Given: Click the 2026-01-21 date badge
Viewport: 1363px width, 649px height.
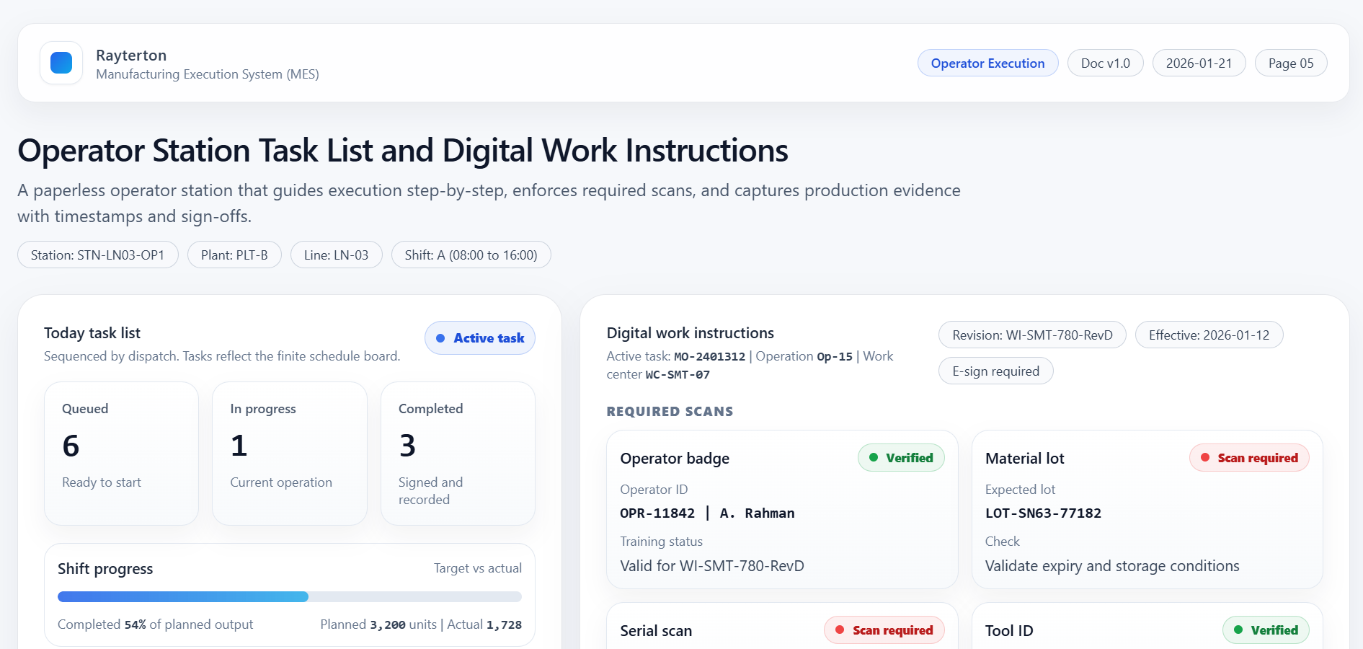Looking at the screenshot, I should pos(1198,63).
